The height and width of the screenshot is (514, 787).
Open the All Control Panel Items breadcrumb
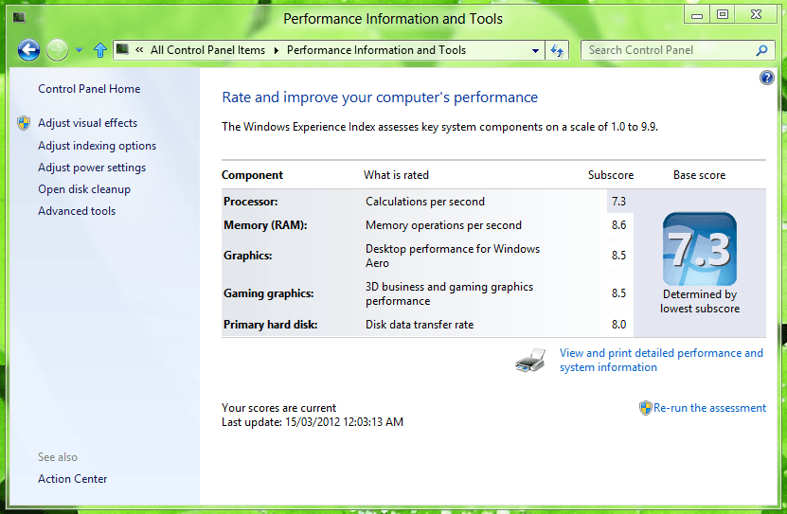207,50
